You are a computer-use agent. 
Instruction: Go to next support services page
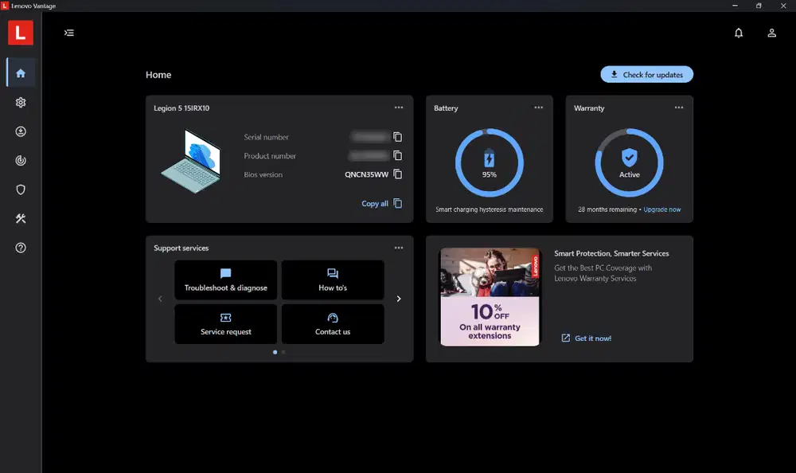coord(399,299)
